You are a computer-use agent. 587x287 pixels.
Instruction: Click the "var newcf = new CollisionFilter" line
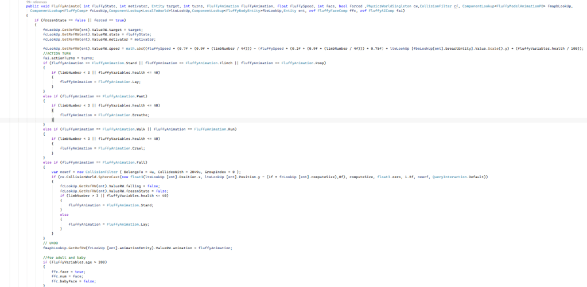(146, 172)
